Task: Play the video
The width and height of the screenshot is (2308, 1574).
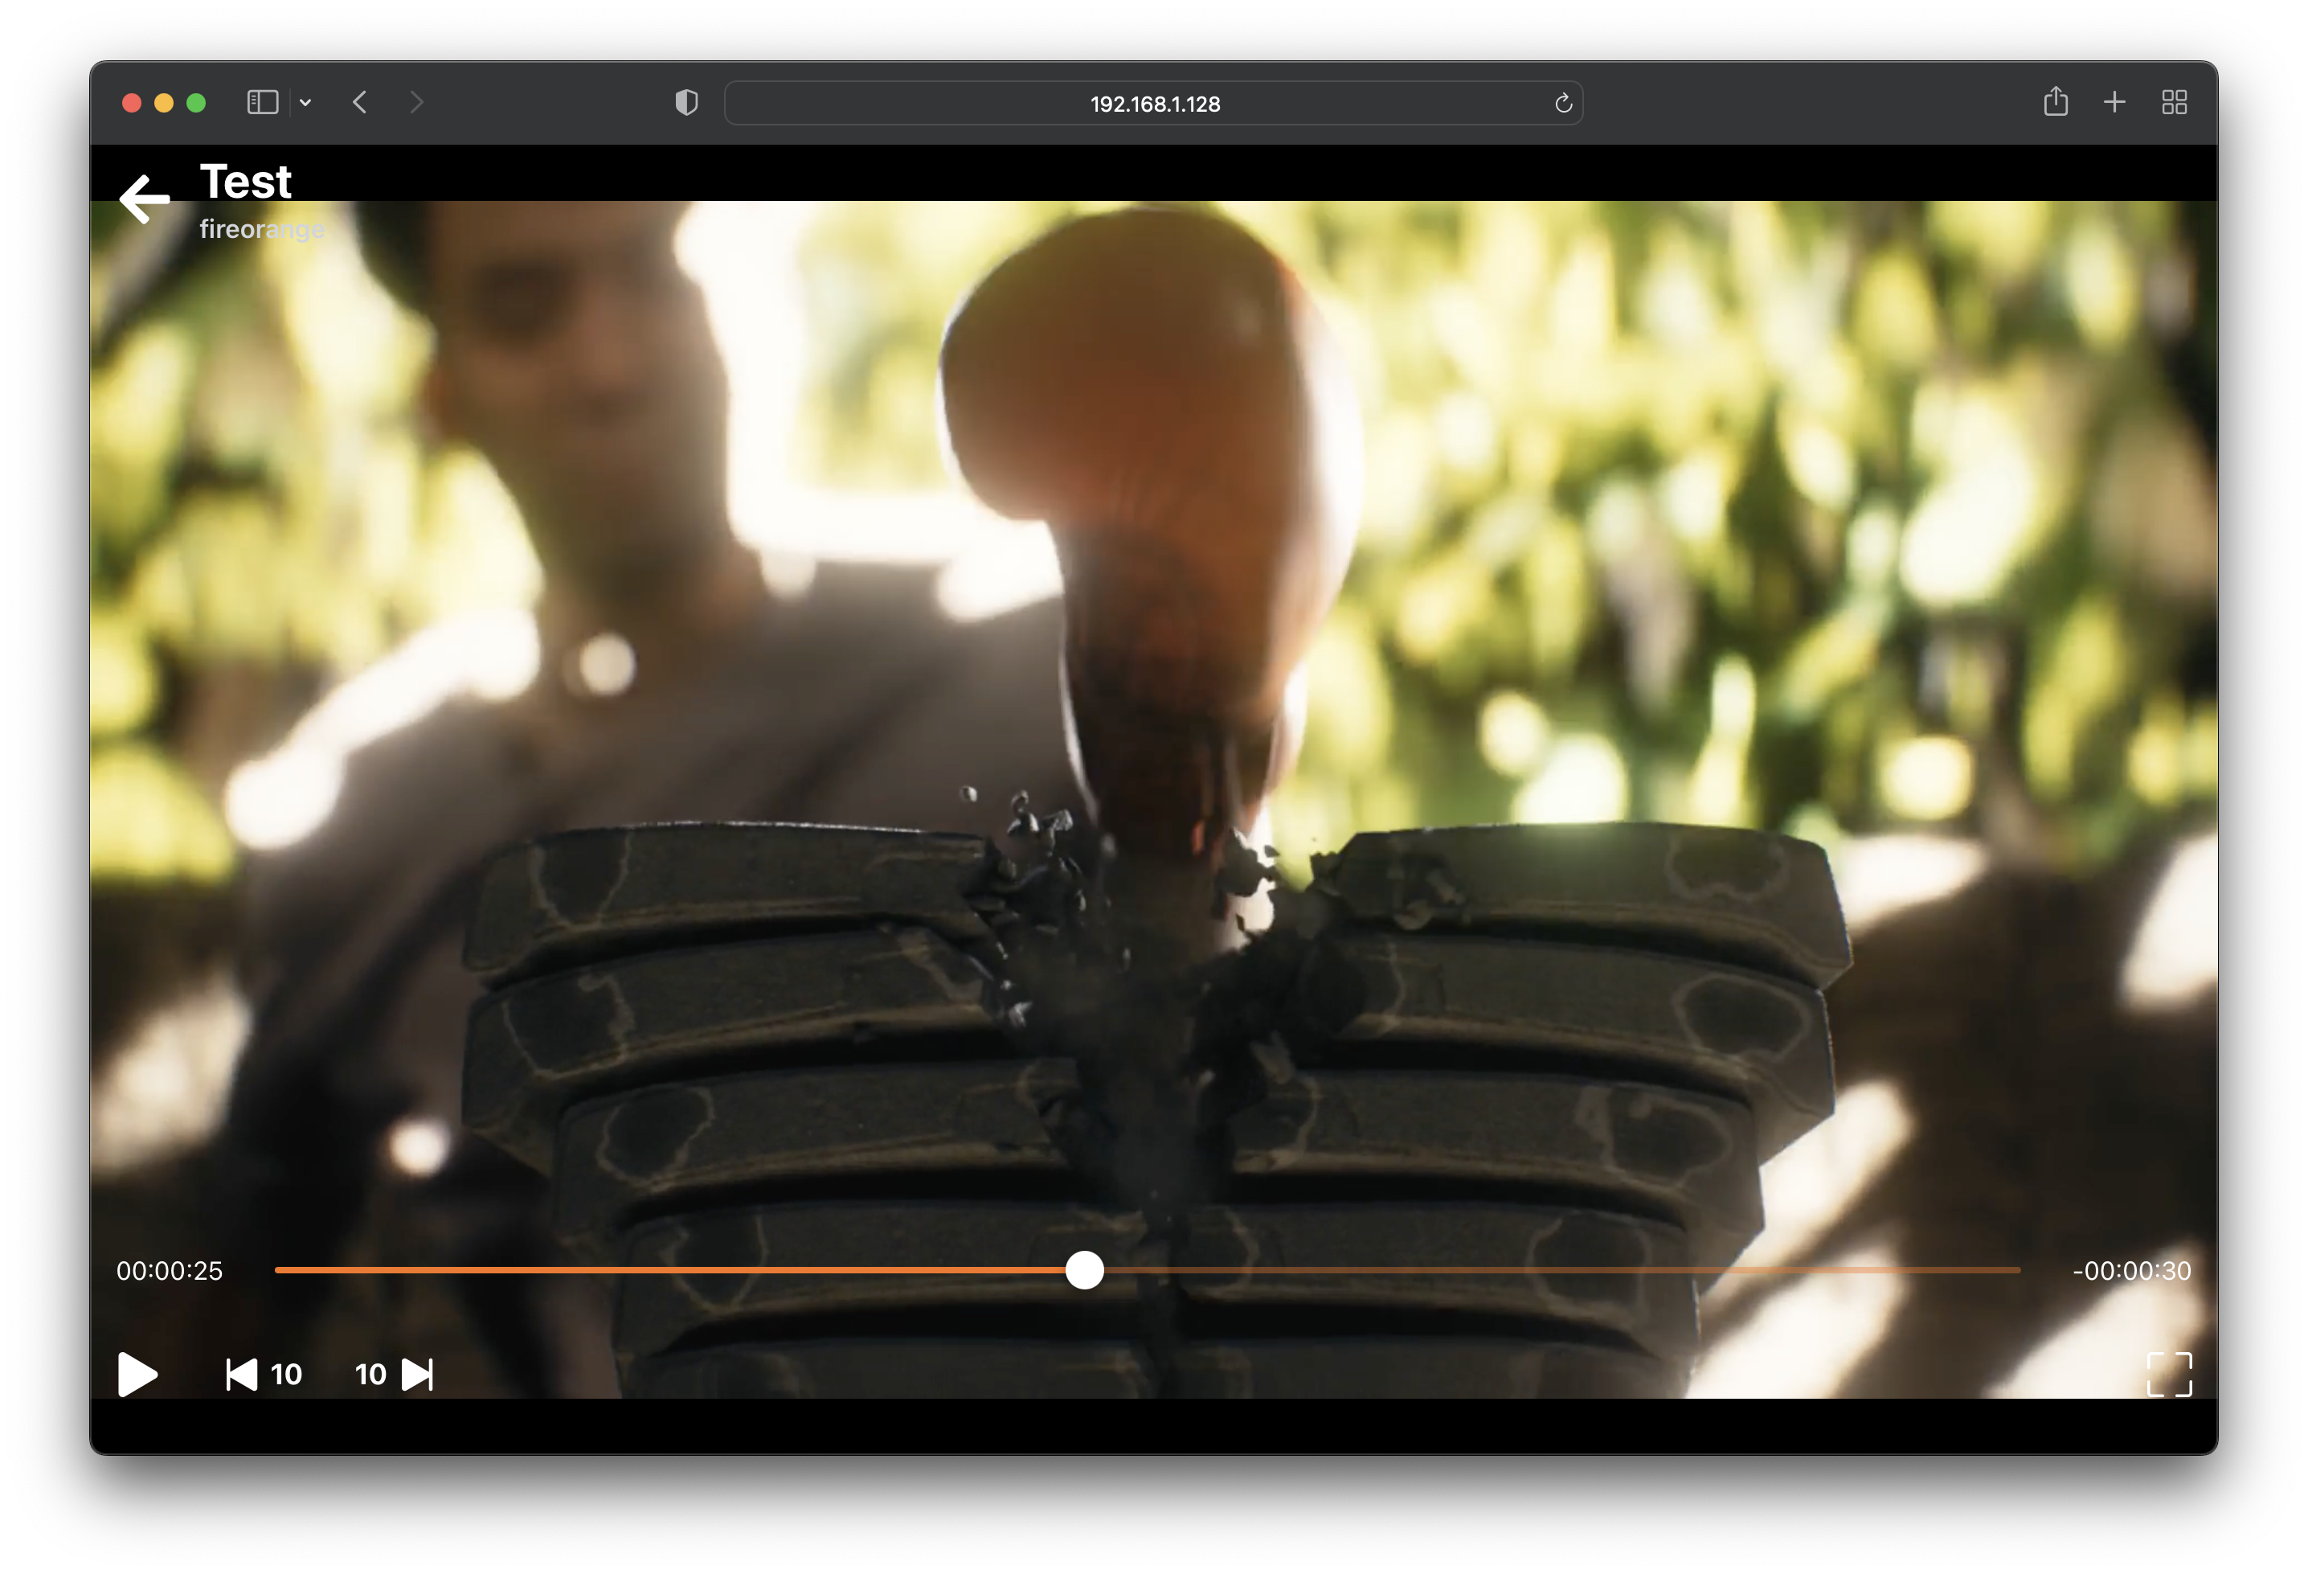Action: 137,1373
